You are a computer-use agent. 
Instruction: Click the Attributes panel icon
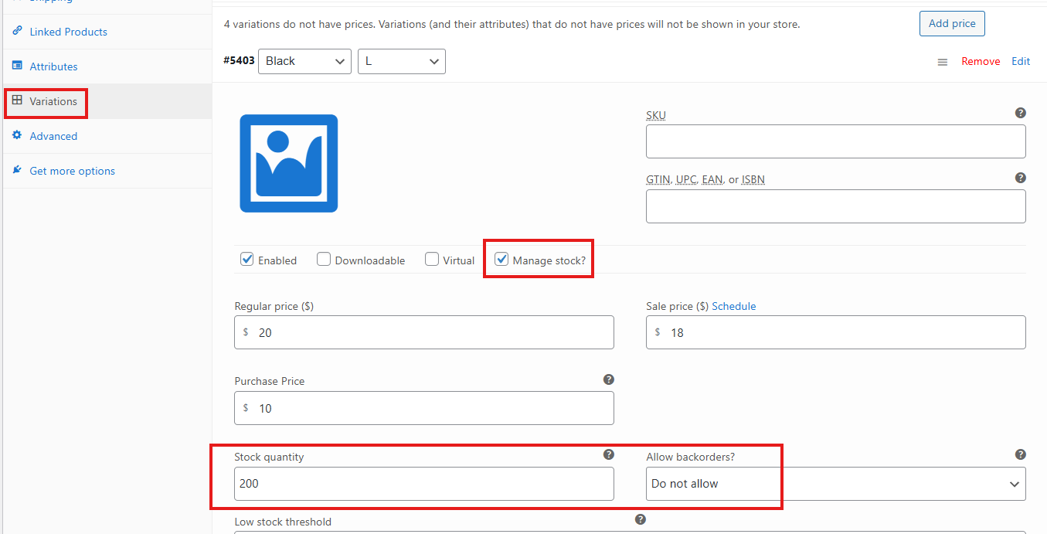(17, 66)
